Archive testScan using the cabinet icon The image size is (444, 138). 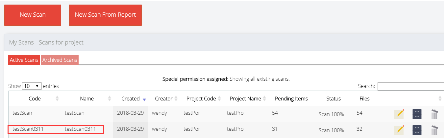pos(417,114)
